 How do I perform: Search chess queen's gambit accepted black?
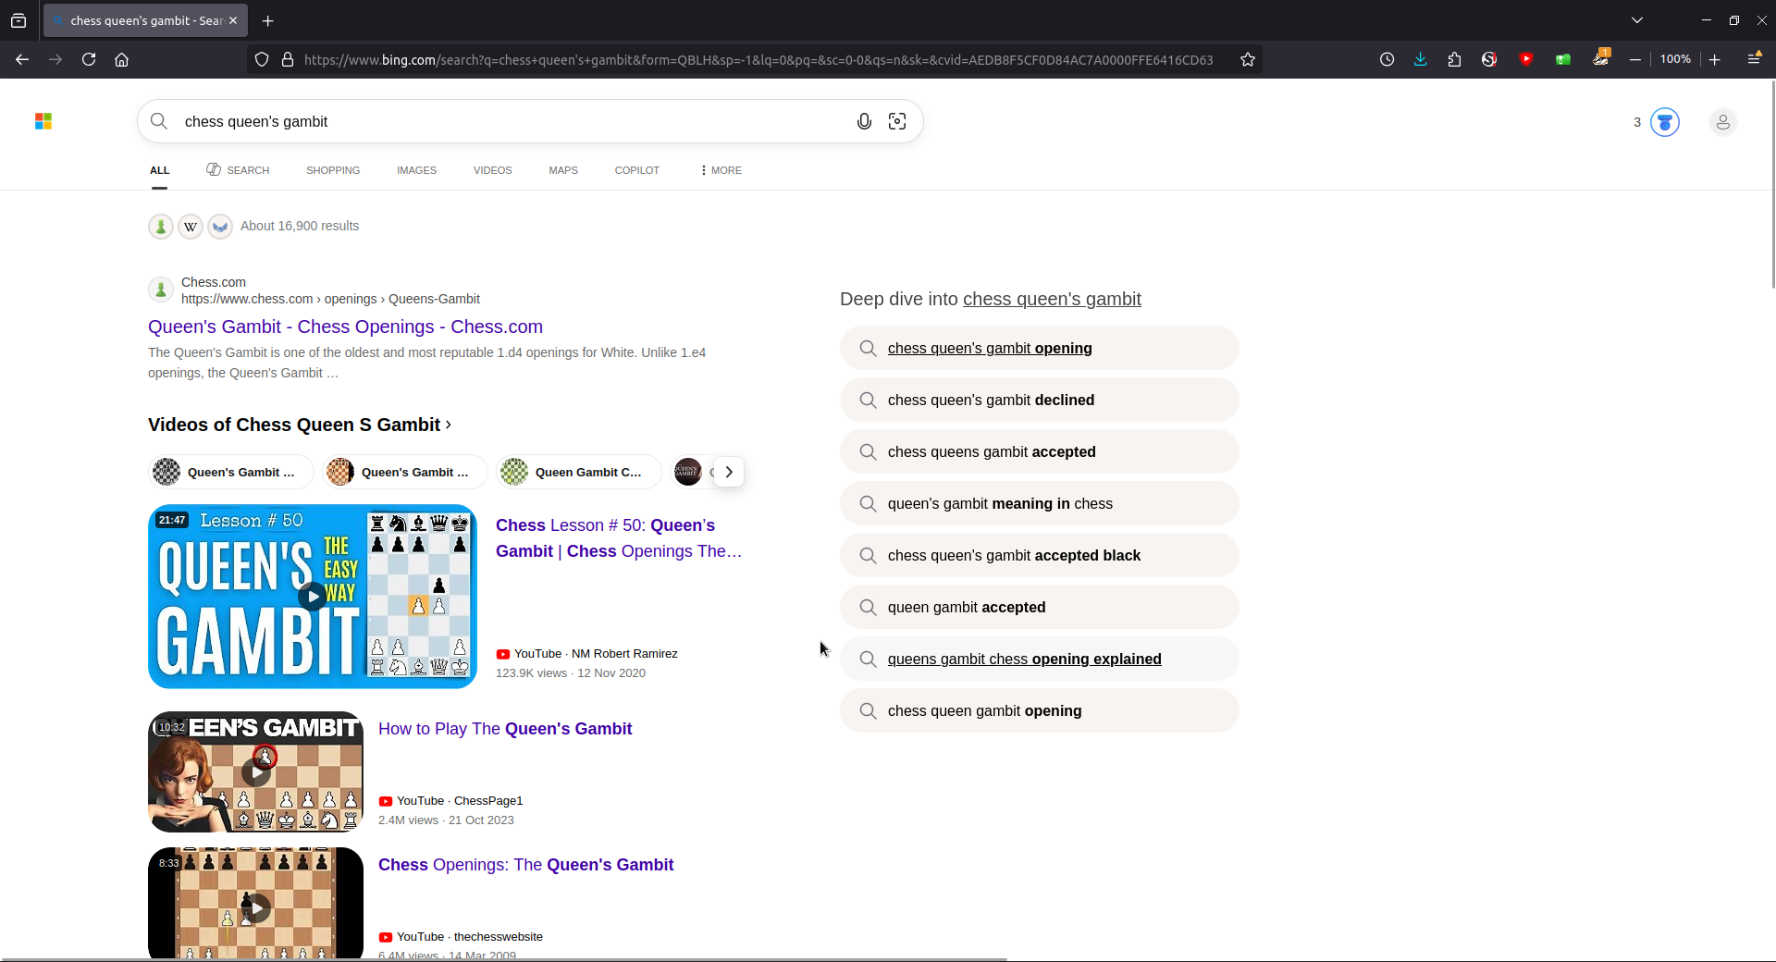pos(1040,555)
